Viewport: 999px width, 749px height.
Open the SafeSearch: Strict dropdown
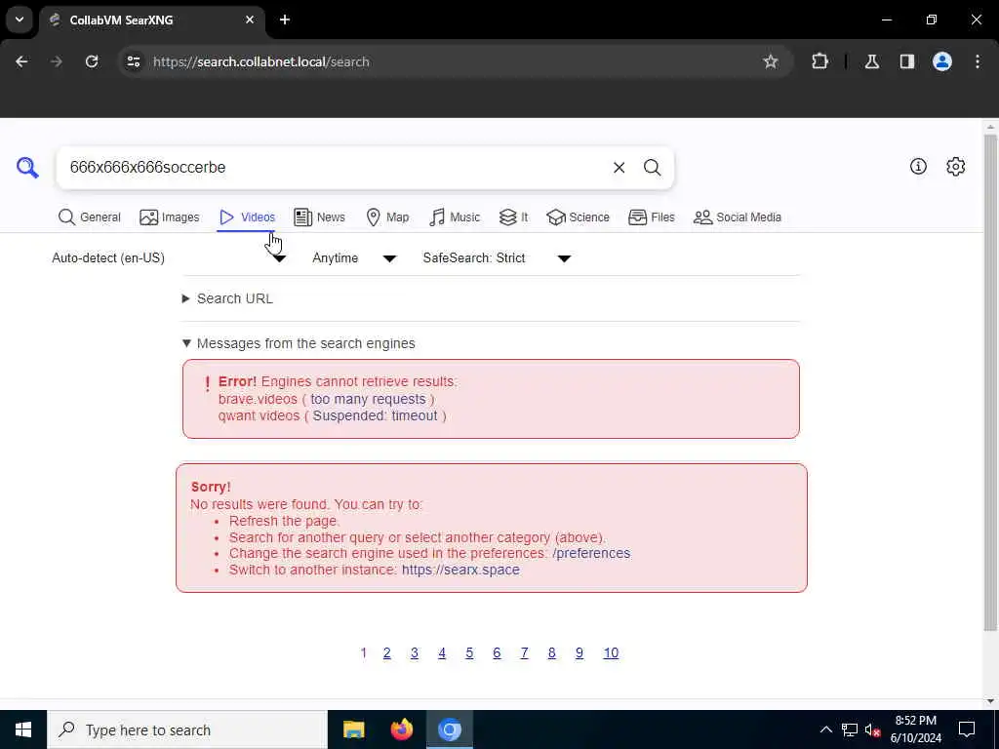tap(497, 257)
